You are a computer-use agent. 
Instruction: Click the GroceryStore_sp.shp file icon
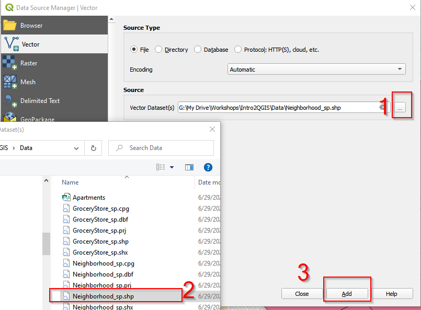[x=66, y=242]
